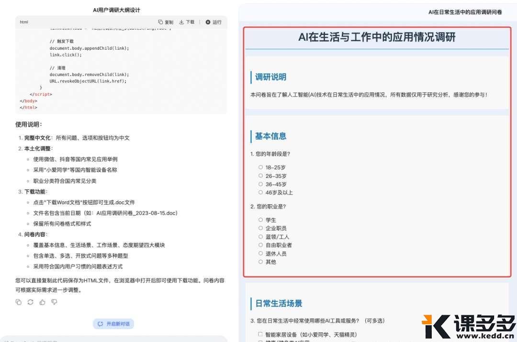This screenshot has width=517, height=342.
Task: Click the regenerate icon under the assistant reply
Action: pos(30,302)
